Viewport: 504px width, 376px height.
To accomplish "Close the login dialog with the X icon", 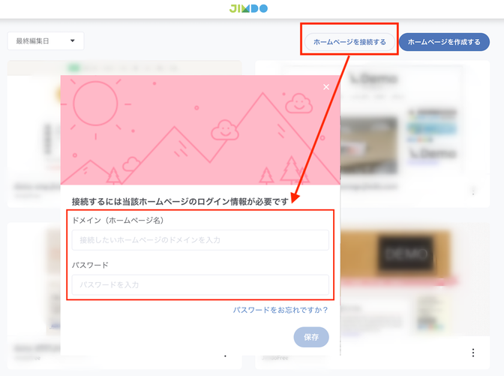I will tap(326, 87).
